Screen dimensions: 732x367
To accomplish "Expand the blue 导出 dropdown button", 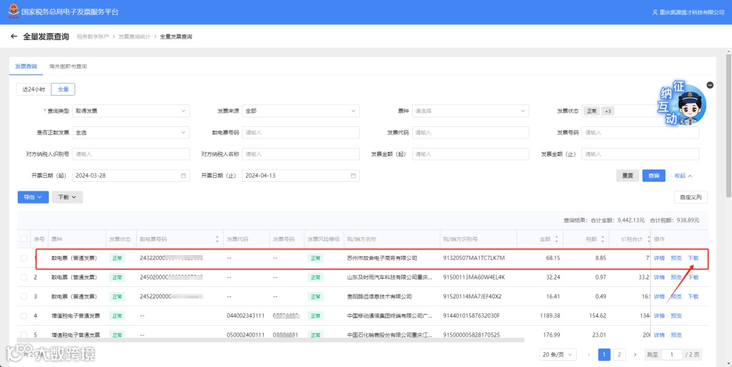I will 33,197.
